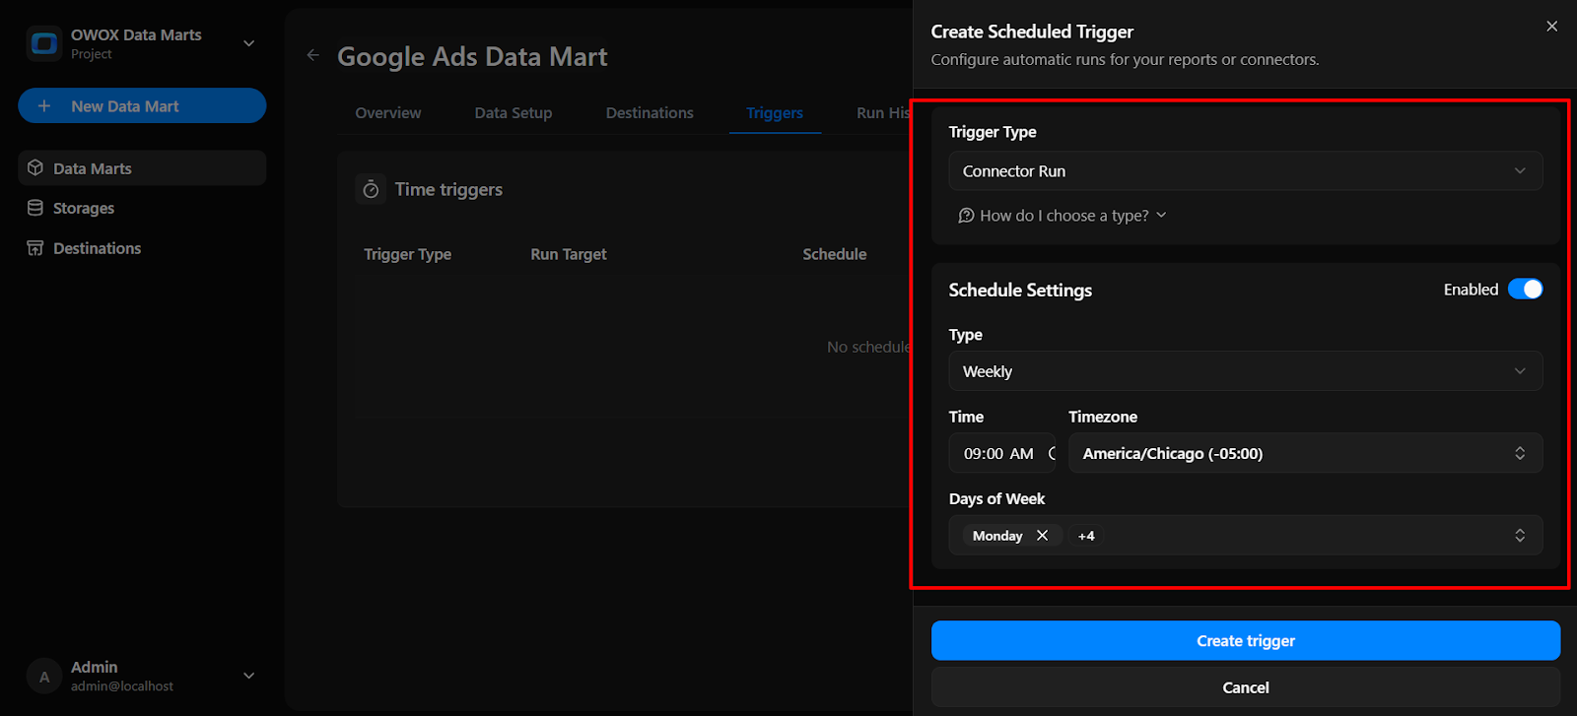The image size is (1577, 716).
Task: Click the New Data Mart button
Action: tap(142, 105)
